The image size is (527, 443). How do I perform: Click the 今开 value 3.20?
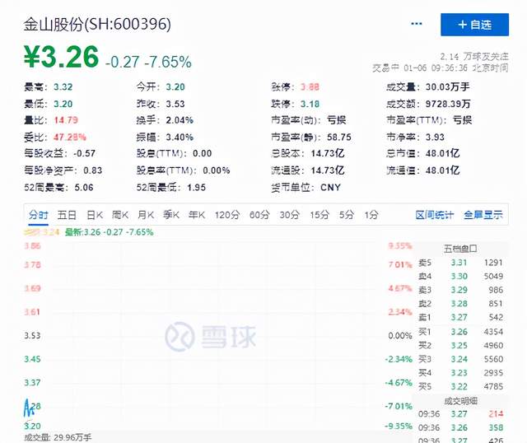(x=175, y=87)
